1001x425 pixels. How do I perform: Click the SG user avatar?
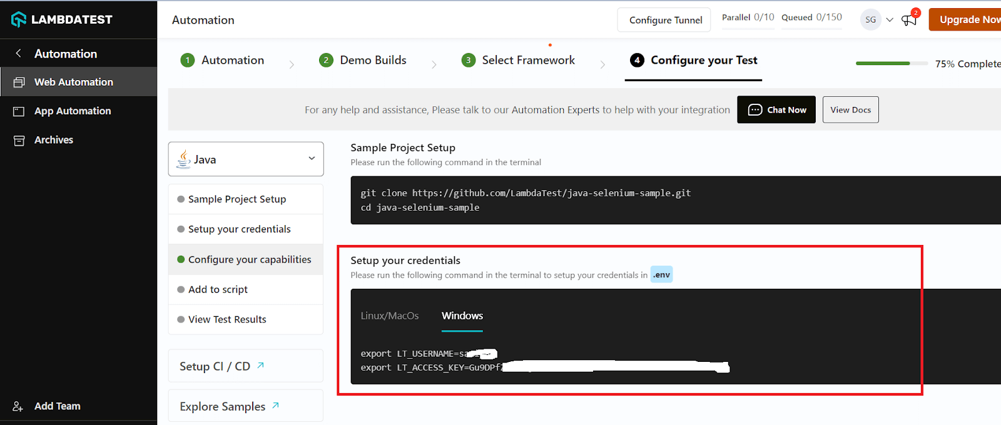coord(870,19)
